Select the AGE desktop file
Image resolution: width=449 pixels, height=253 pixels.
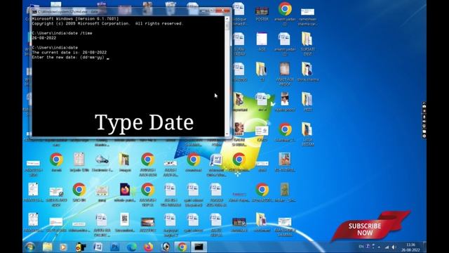point(262,42)
